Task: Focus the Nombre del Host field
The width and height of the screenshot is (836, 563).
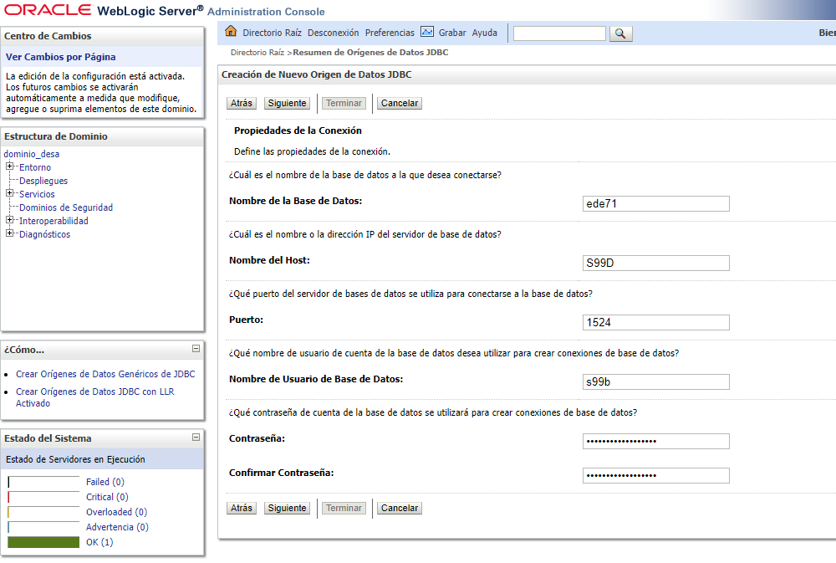Action: 655,263
